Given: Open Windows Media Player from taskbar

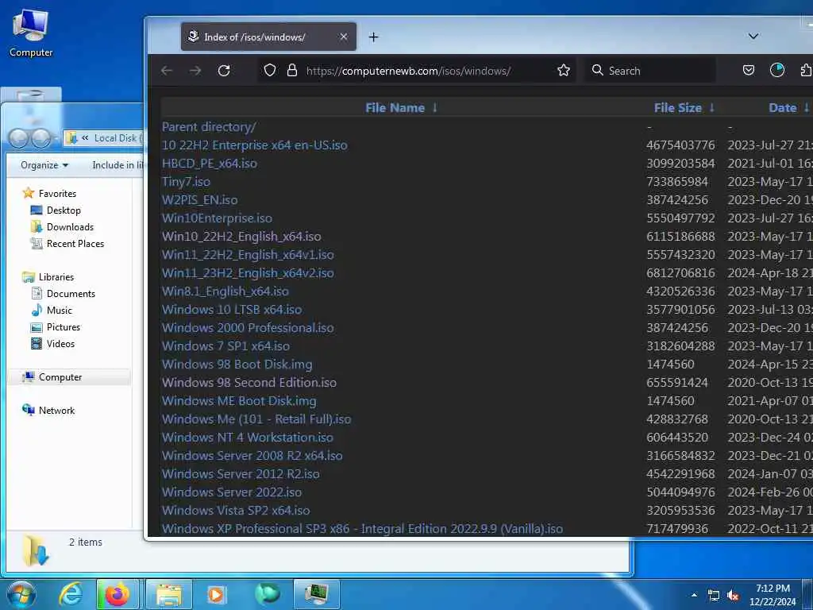Looking at the screenshot, I should (216, 594).
